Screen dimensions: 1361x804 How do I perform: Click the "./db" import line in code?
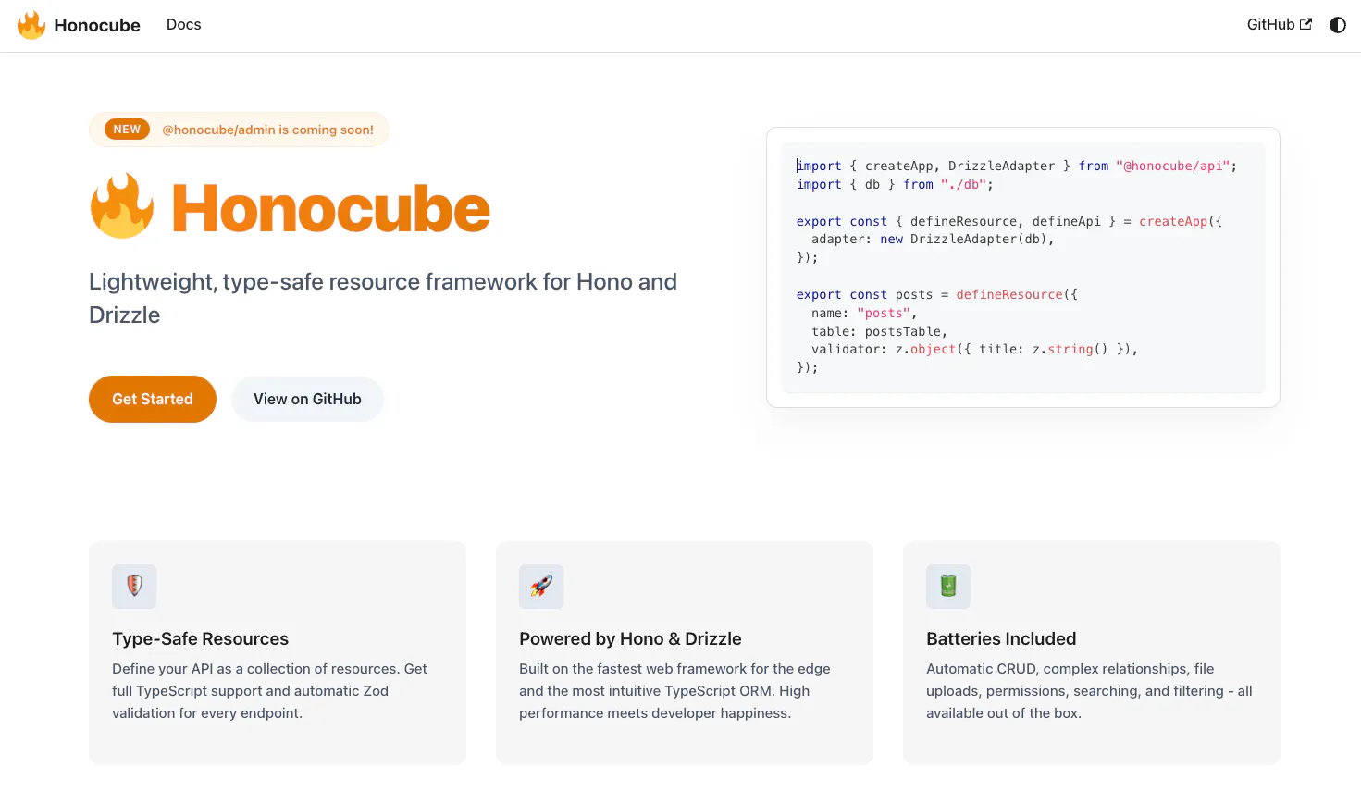point(895,185)
